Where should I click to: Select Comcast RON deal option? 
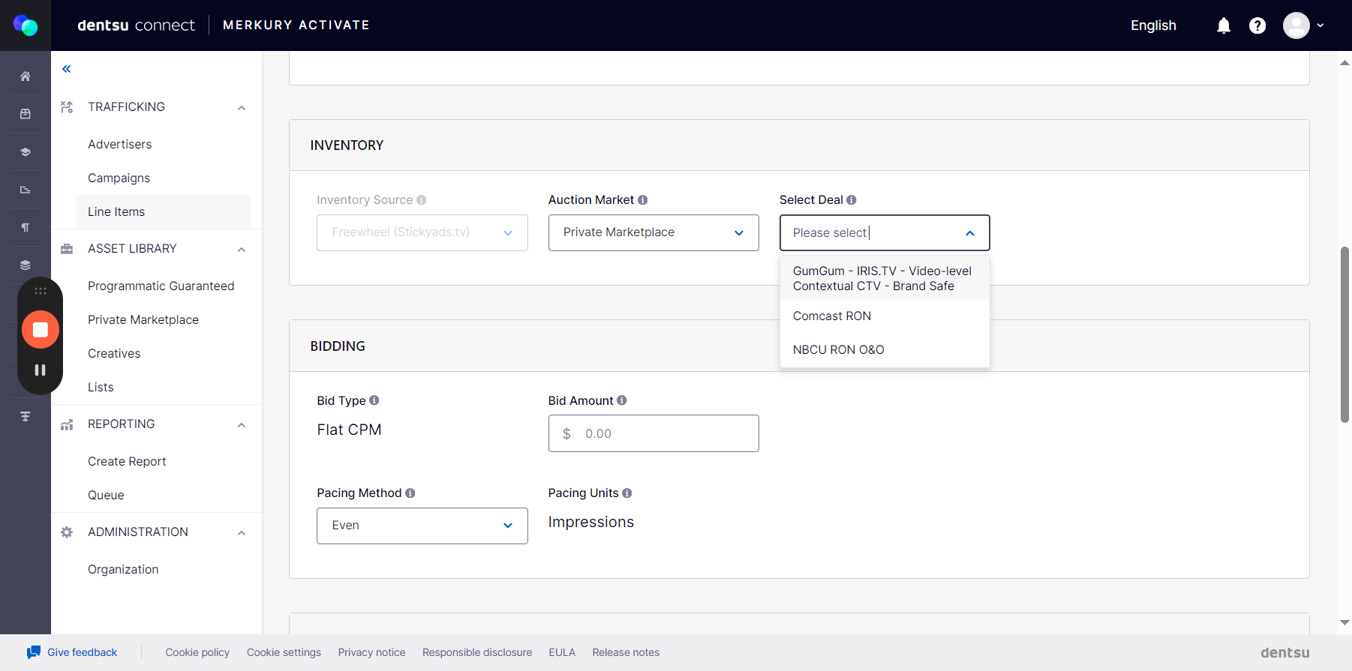(x=885, y=316)
